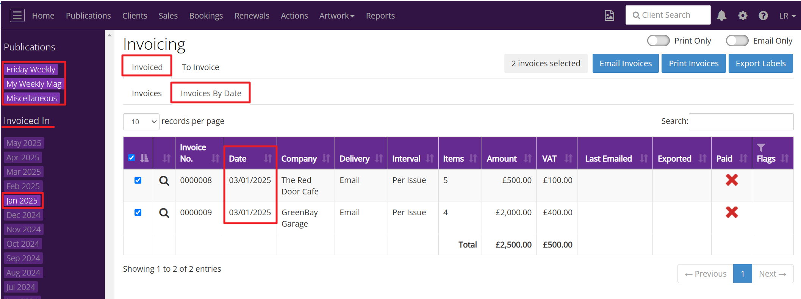This screenshot has height=299, width=801.
Task: Click in the Client Search field
Action: (x=668, y=15)
